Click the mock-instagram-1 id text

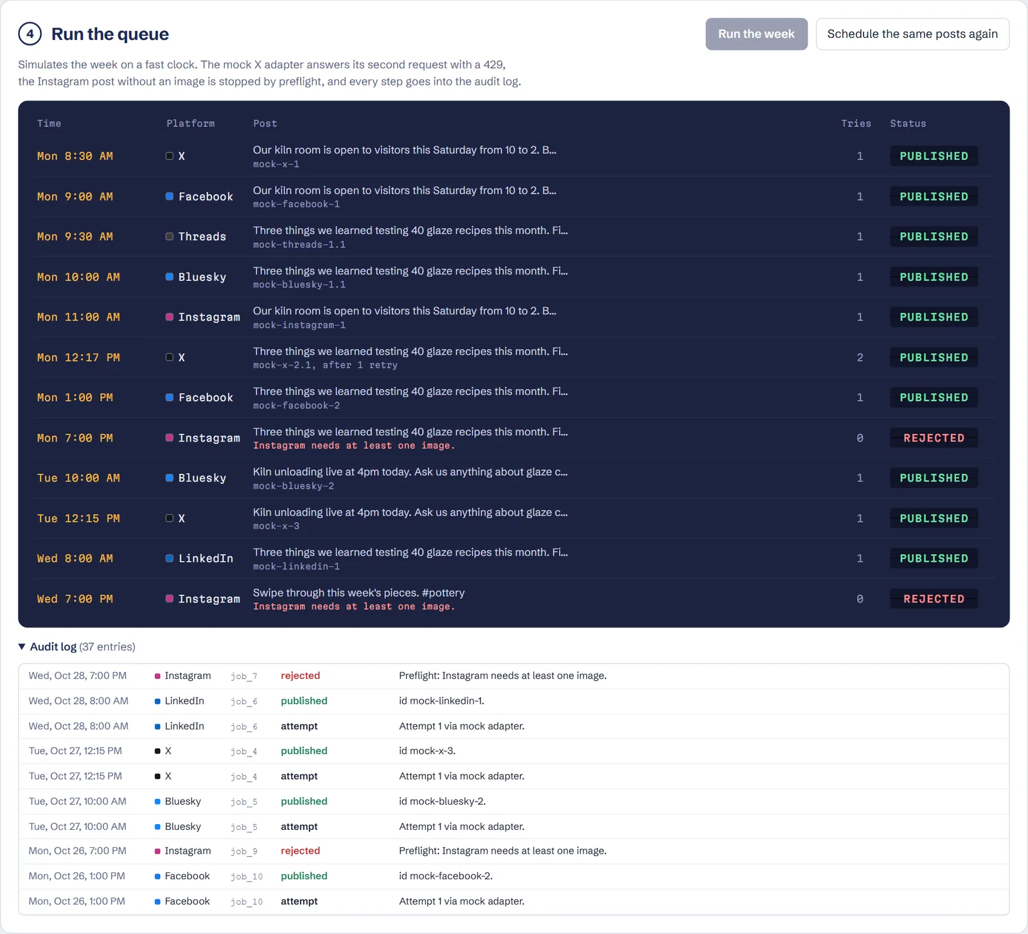point(299,325)
